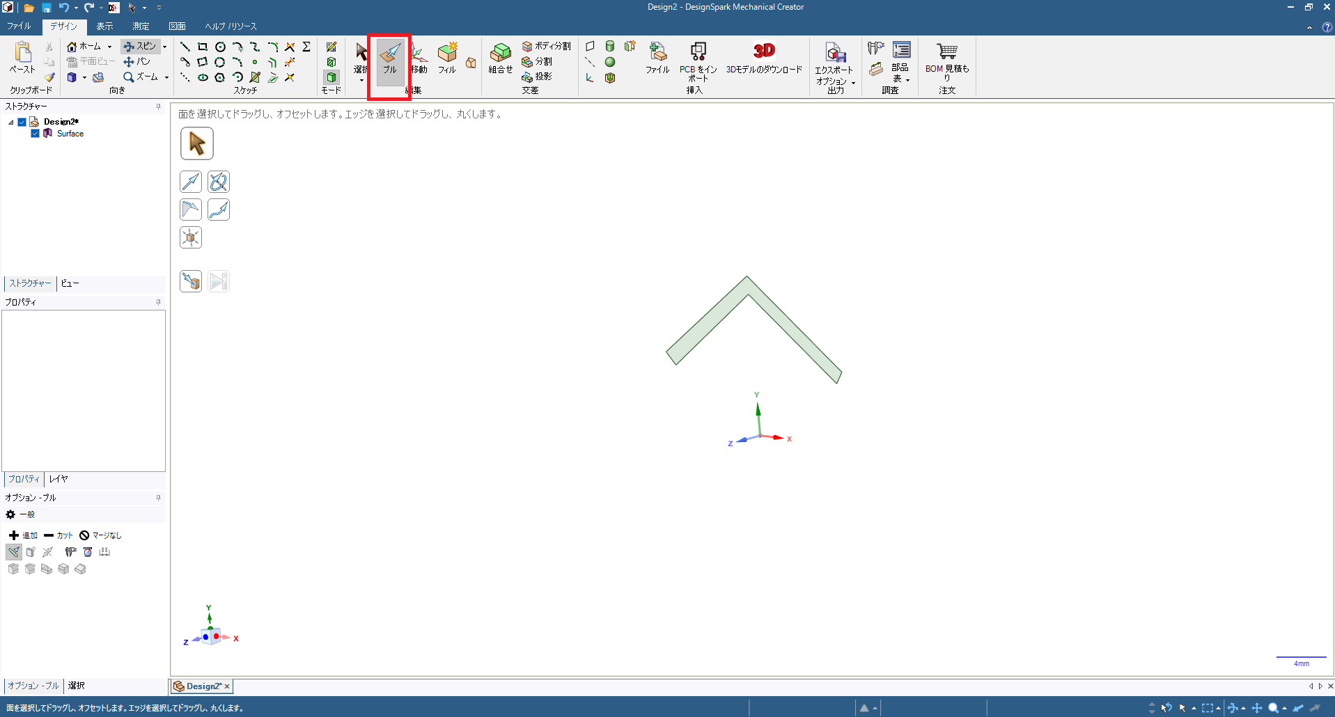Collapse the Design2 tree node

click(11, 122)
